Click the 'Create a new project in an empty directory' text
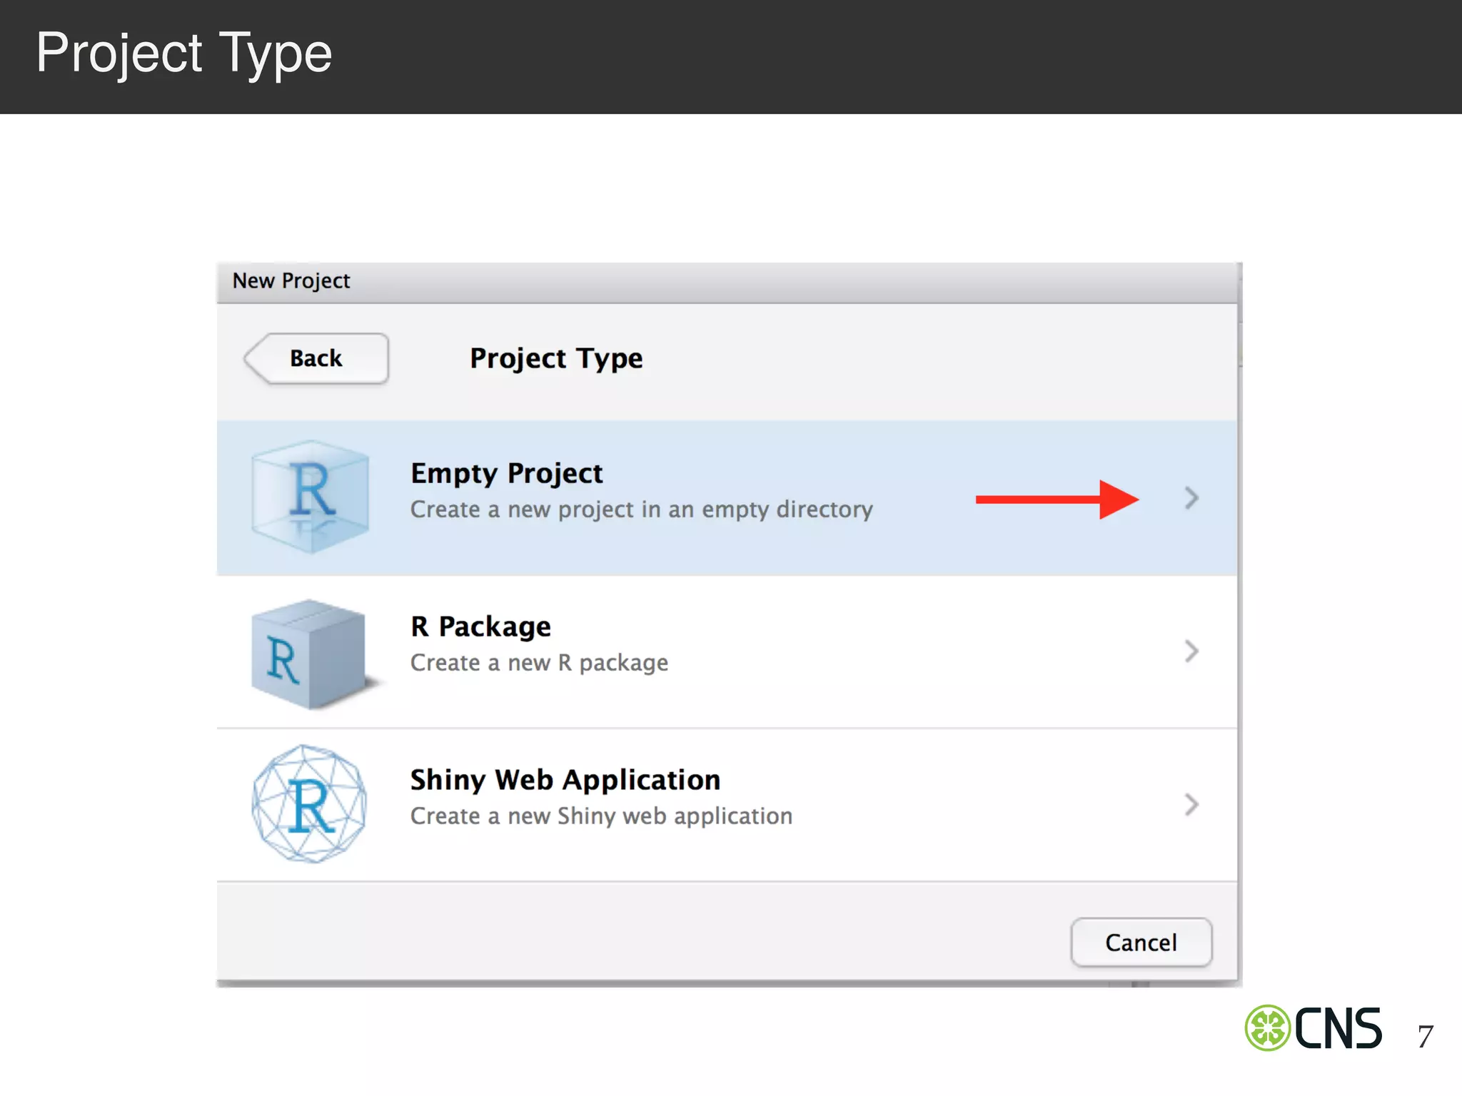Viewport: 1462px width, 1096px height. [641, 509]
